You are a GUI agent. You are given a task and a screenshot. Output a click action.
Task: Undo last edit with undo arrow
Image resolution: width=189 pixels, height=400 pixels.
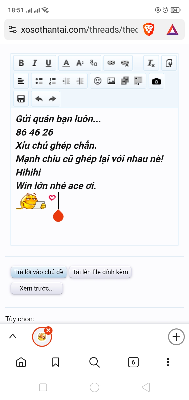tap(39, 99)
